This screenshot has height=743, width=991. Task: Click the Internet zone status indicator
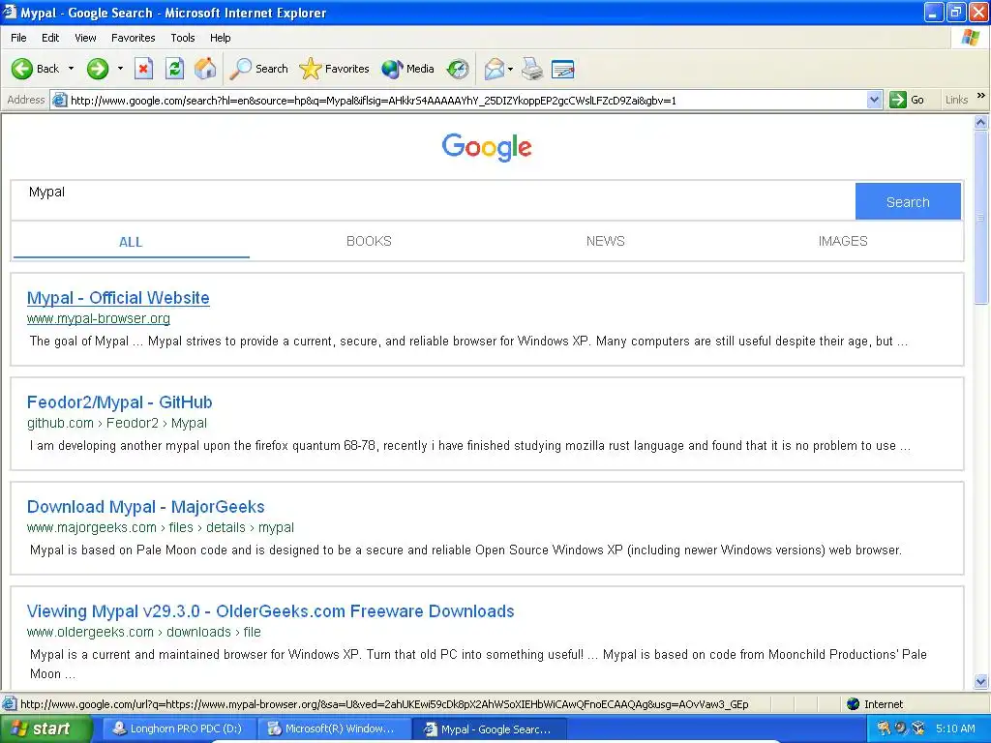click(875, 704)
